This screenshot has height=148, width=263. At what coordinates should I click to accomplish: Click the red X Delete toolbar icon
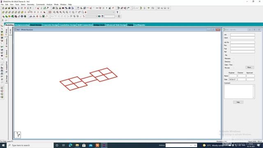(25, 8)
